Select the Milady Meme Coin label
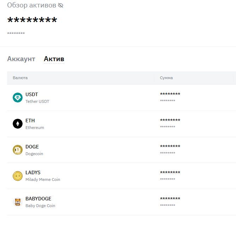This screenshot has height=235, width=236. point(43,180)
